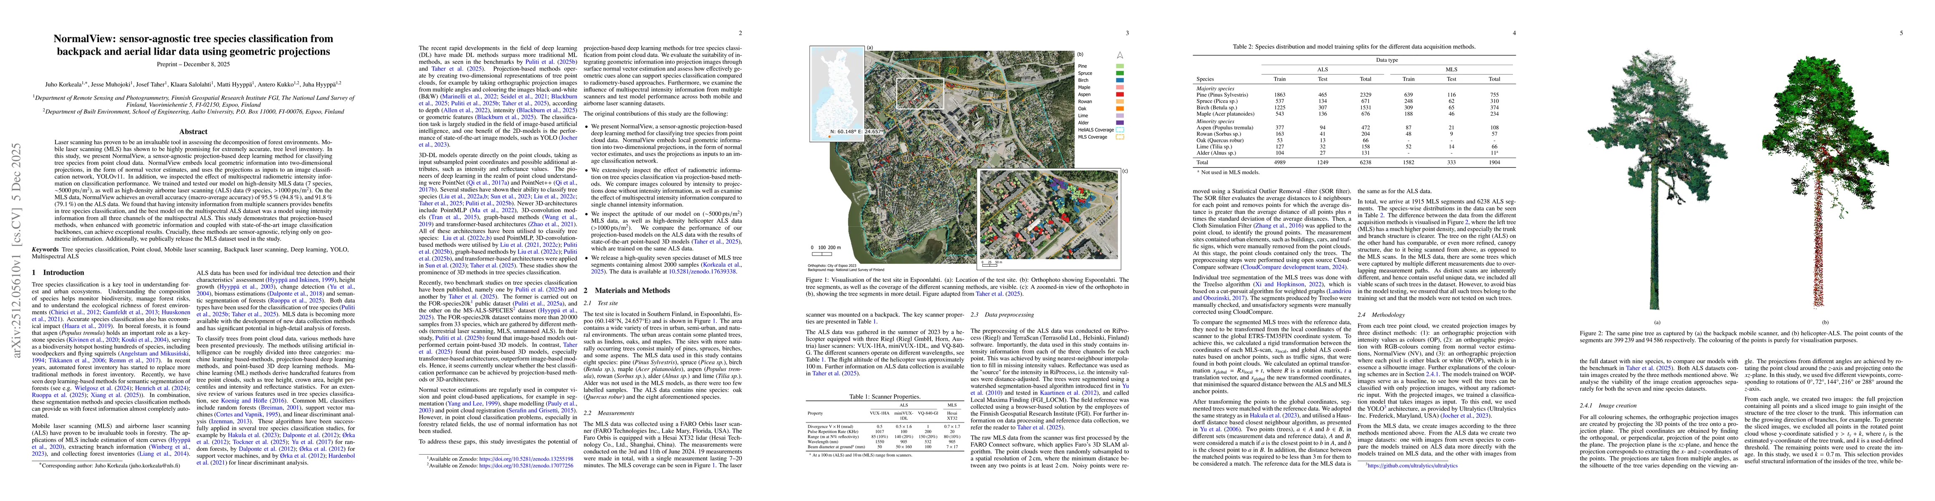Click the north arrow icon in map legend
1935x501 pixels.
[1120, 55]
